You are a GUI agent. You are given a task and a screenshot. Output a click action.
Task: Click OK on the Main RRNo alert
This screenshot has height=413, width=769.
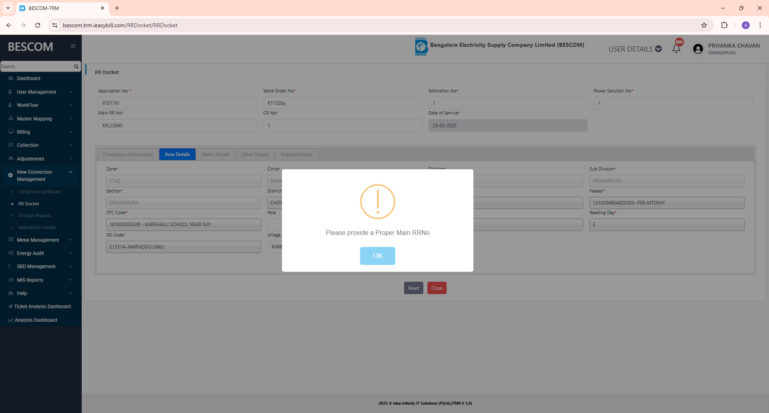tap(377, 256)
